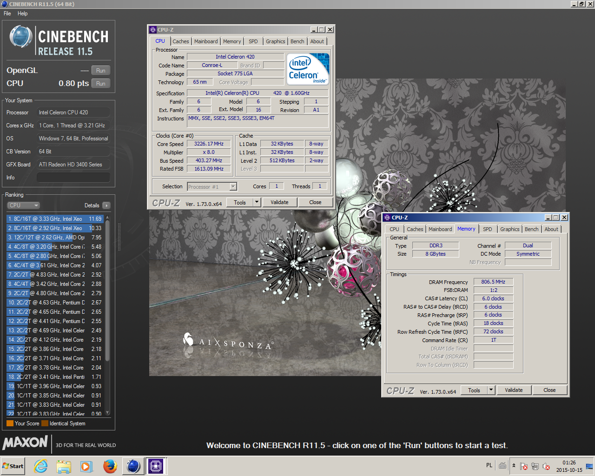The image size is (595, 476).
Task: Open Caches tab in Memory CPU-Z window
Action: pyautogui.click(x=415, y=229)
